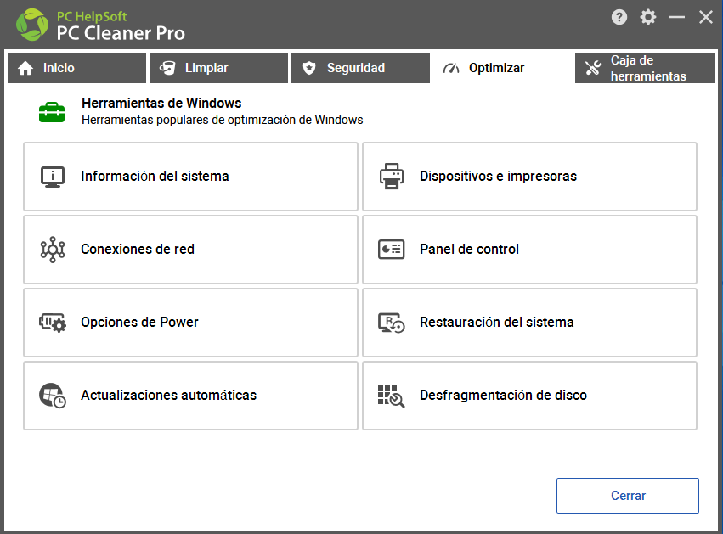Switch to the Inicio tab
The height and width of the screenshot is (534, 723).
(x=77, y=68)
